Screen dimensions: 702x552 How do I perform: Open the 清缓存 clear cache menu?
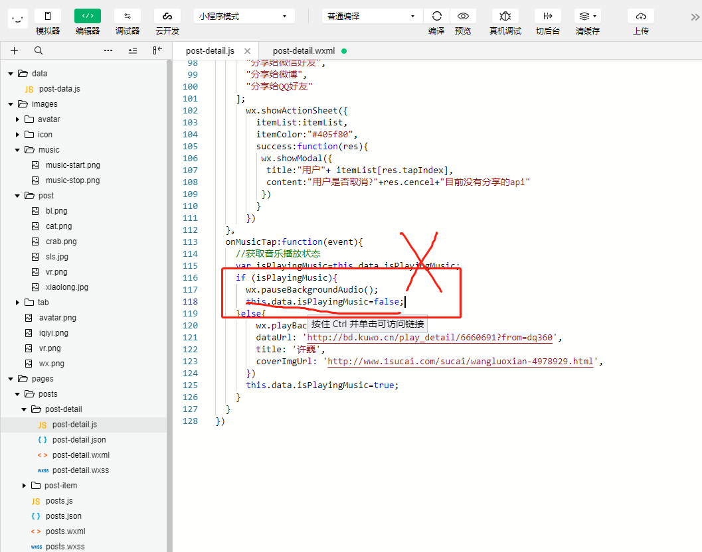pos(587,16)
